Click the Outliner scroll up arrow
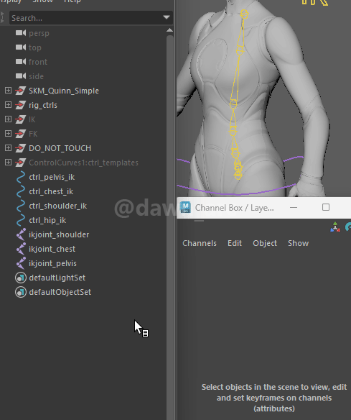The image size is (351, 420). [x=169, y=30]
